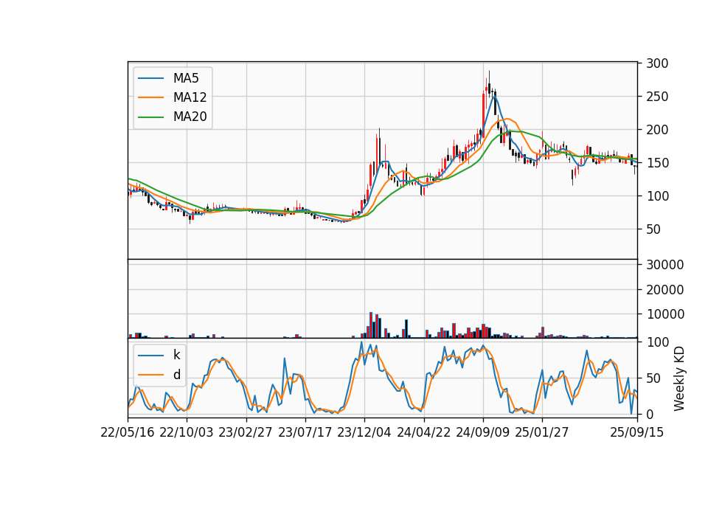This screenshot has width=708, height=509.
Task: Click the blue k legend line sample
Action: click(150, 356)
